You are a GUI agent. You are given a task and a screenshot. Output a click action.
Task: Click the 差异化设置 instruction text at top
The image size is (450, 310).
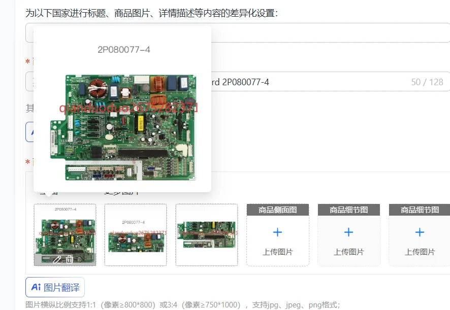click(151, 13)
